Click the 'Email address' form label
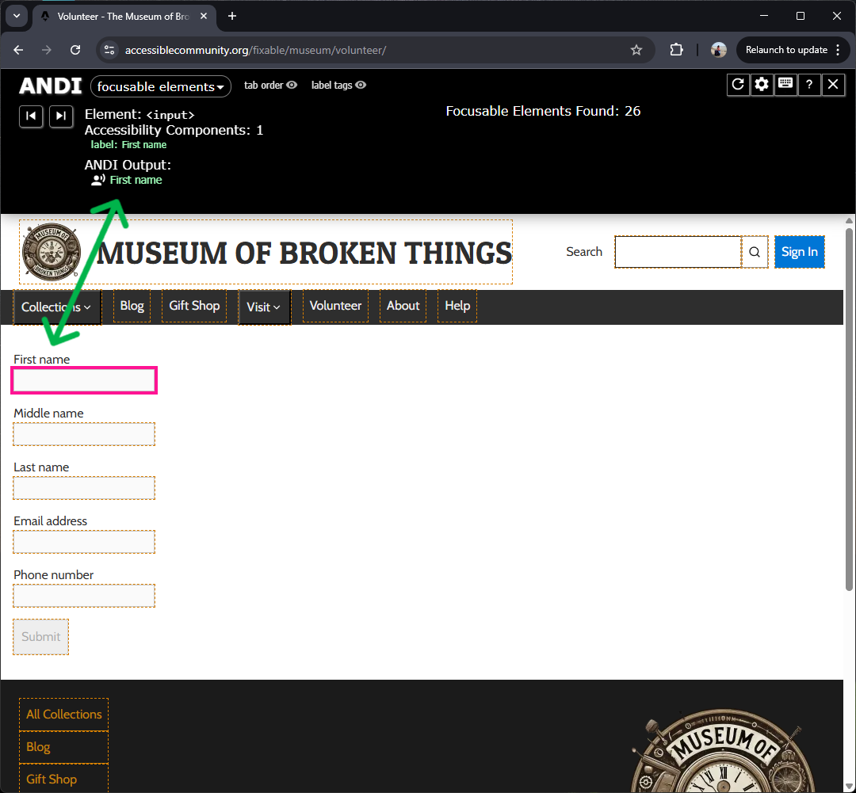The height and width of the screenshot is (793, 856). pos(50,520)
